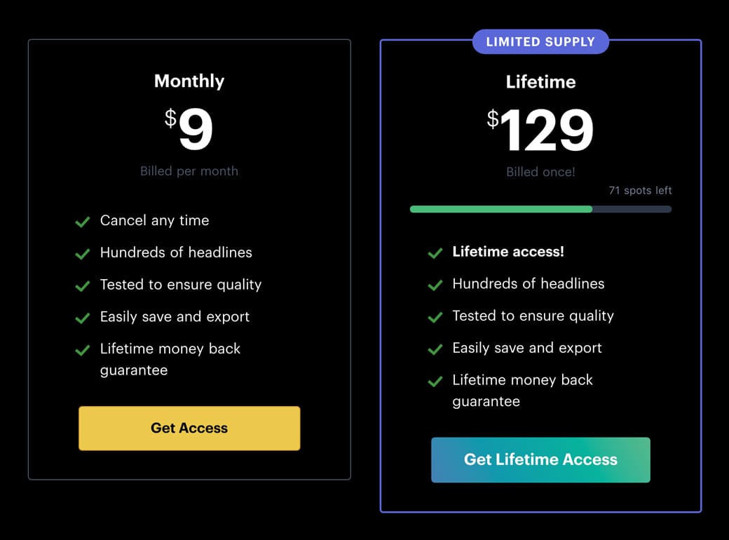Click checkmark beside Hundreds of headlines in Lifetime plan
Image resolution: width=729 pixels, height=540 pixels.
click(435, 285)
